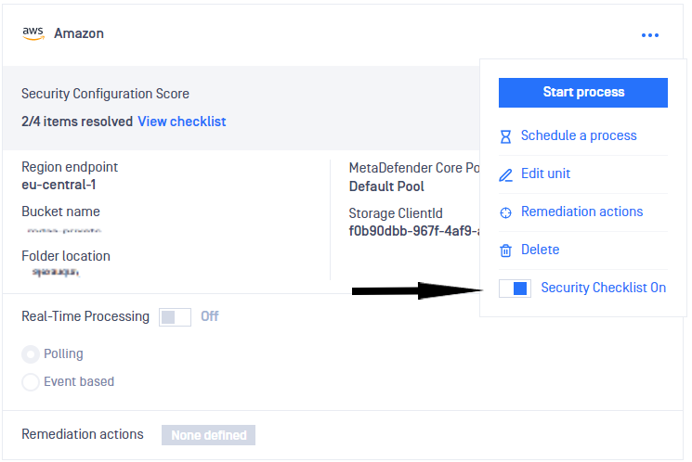692x462 pixels.
Task: Select Schedule a process menu entry
Action: click(579, 135)
